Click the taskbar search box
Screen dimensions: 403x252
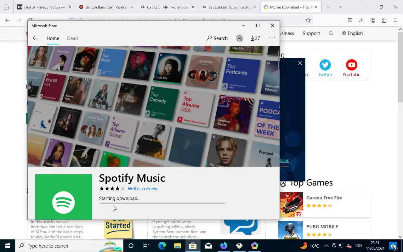[x=69, y=246]
